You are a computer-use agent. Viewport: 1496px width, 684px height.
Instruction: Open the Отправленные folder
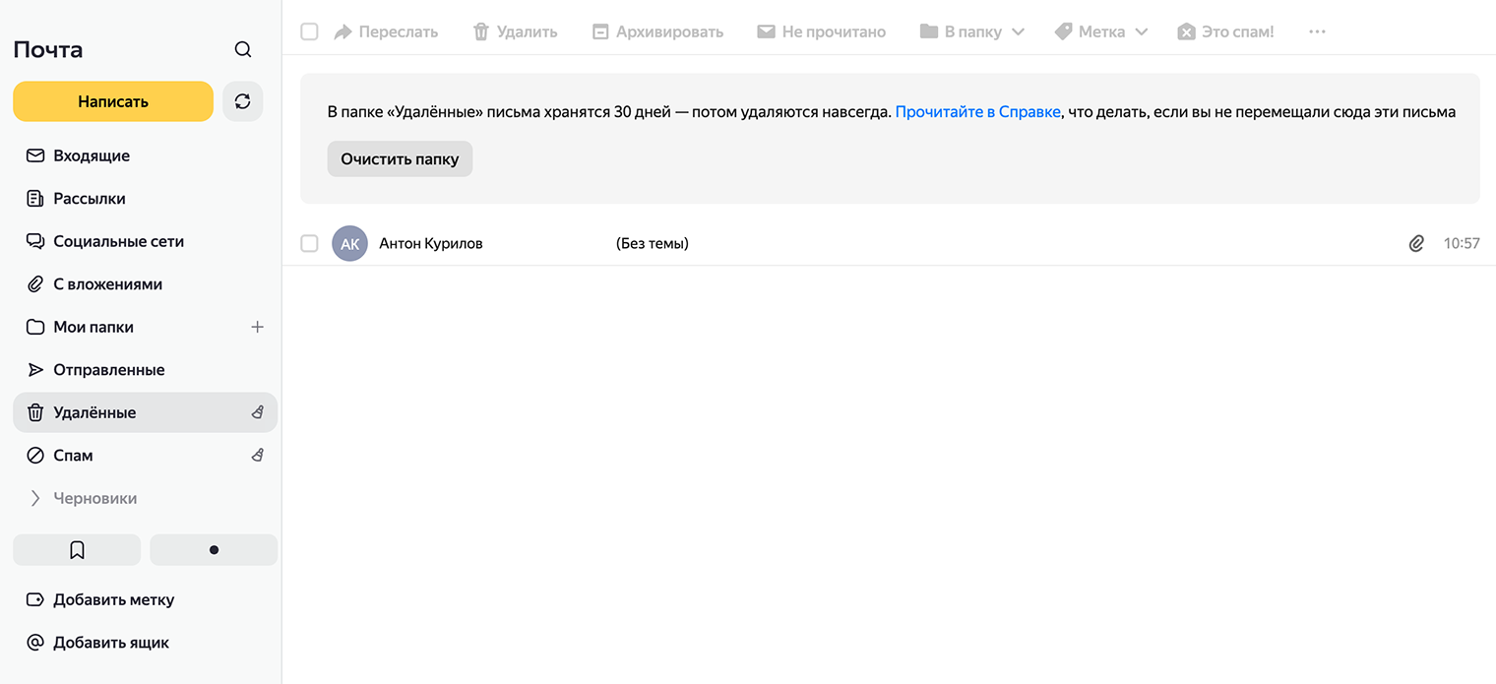(108, 370)
